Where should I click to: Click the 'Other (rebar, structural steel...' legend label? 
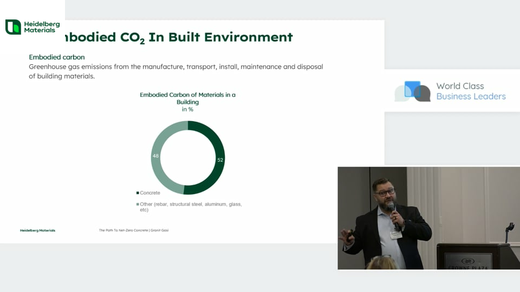pos(191,207)
